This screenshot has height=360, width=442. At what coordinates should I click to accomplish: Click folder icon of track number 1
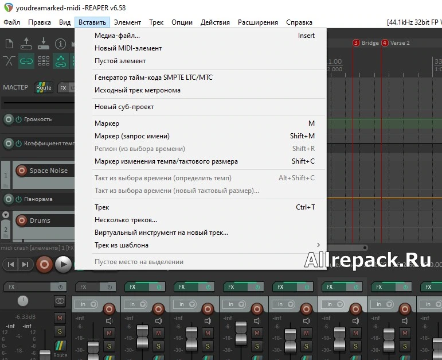[6, 186]
